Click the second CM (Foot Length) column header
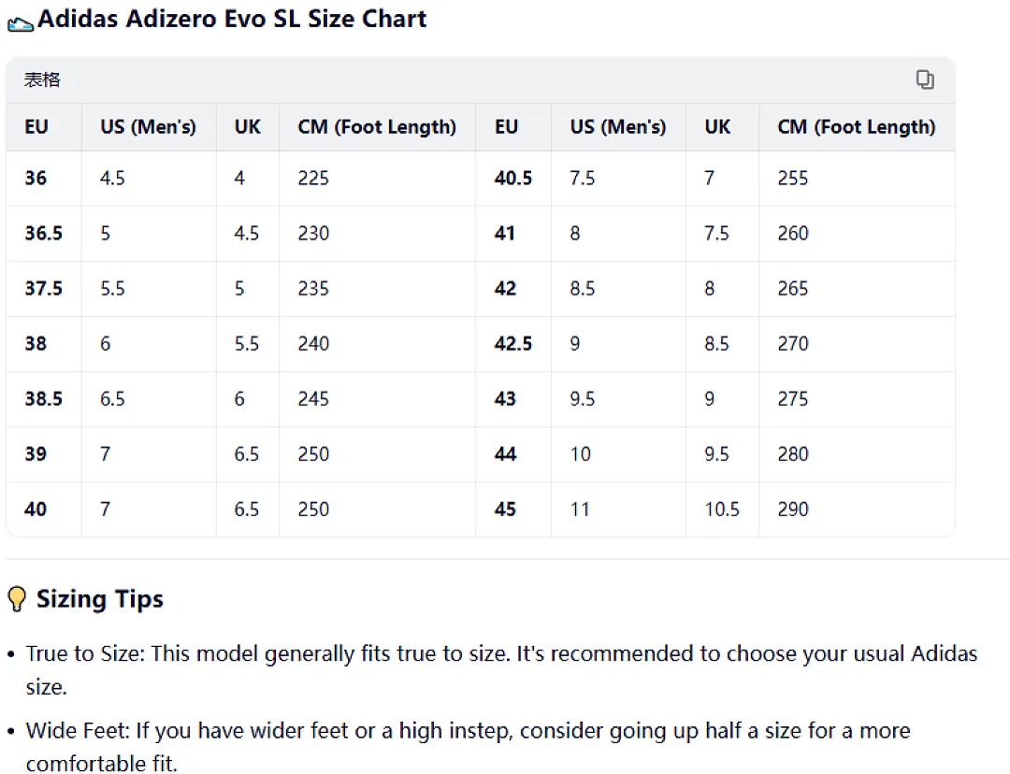Image resolution: width=1010 pixels, height=774 pixels. (856, 127)
